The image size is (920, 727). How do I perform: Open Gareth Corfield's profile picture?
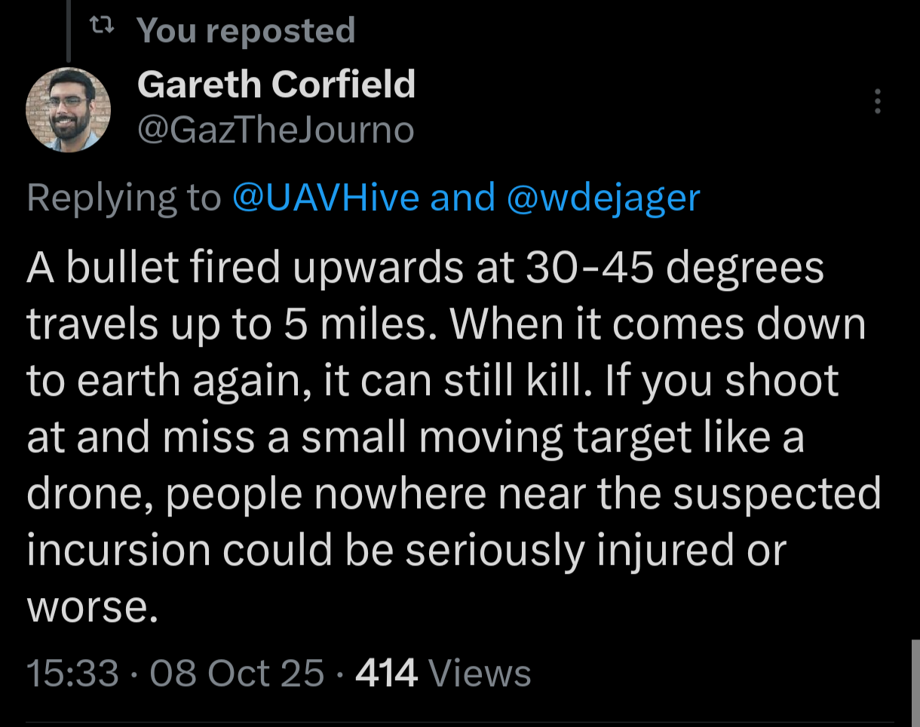(69, 109)
